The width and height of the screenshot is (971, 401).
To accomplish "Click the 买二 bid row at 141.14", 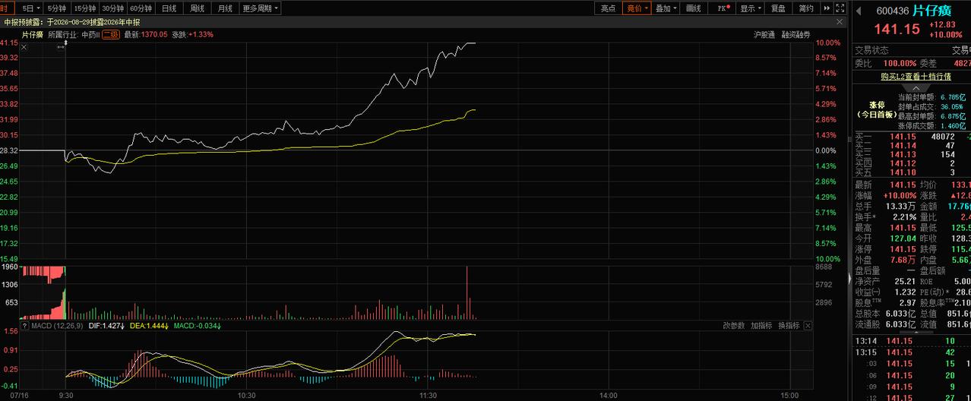I will pos(912,146).
